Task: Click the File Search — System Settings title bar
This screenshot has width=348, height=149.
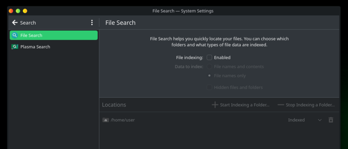Action: point(183,11)
